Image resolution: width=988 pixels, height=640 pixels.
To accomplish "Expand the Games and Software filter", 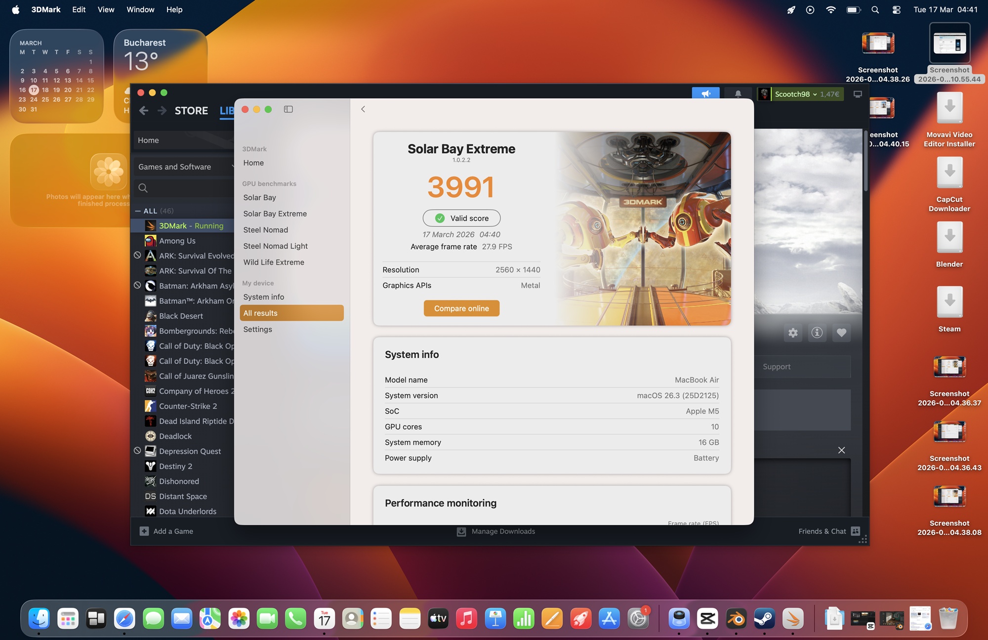I will tap(184, 167).
